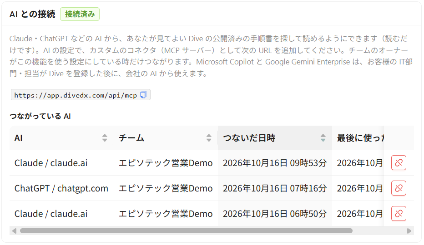Click the scrollbar's left arrow

tap(15, 230)
